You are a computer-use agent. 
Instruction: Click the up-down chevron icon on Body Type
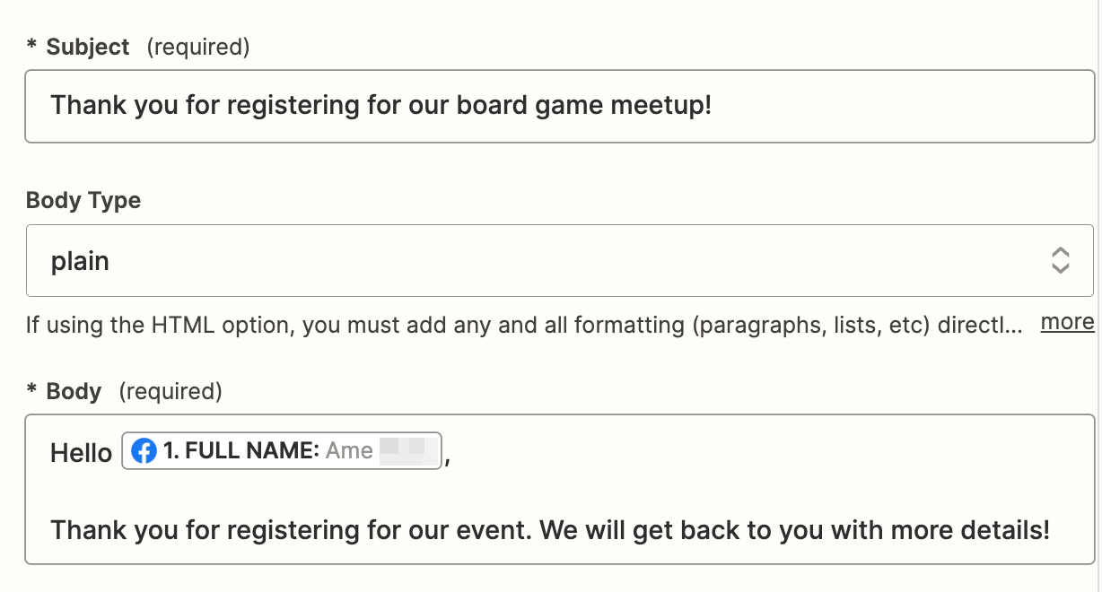pos(1060,260)
